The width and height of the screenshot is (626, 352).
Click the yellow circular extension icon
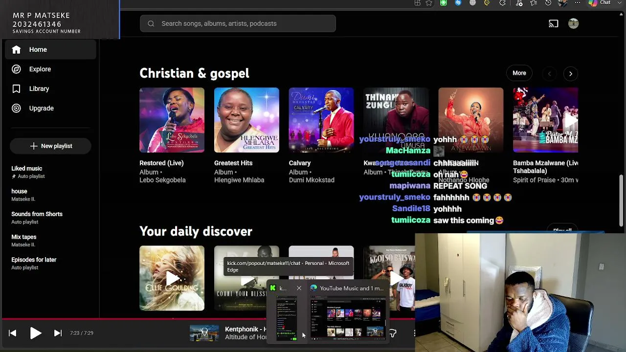(487, 3)
